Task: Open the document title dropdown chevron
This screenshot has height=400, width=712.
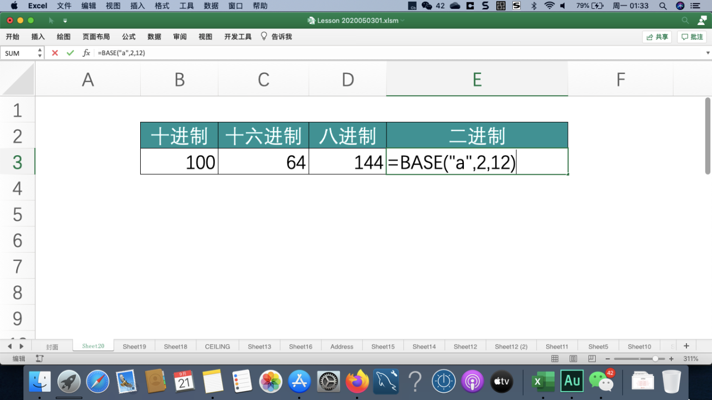Action: (402, 21)
